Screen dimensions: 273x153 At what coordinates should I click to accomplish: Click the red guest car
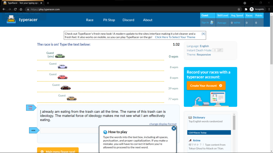(62, 77)
